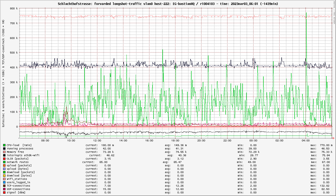Click the 10:00 time axis label
This screenshot has height=196, width=336.
click(x=71, y=140)
